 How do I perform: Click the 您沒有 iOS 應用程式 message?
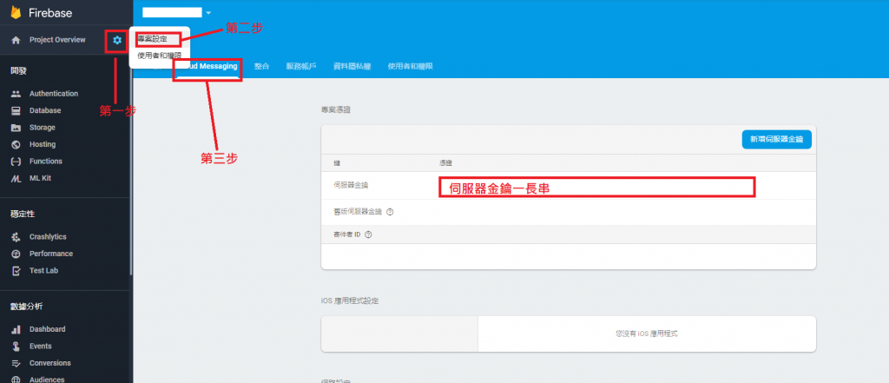pos(646,333)
